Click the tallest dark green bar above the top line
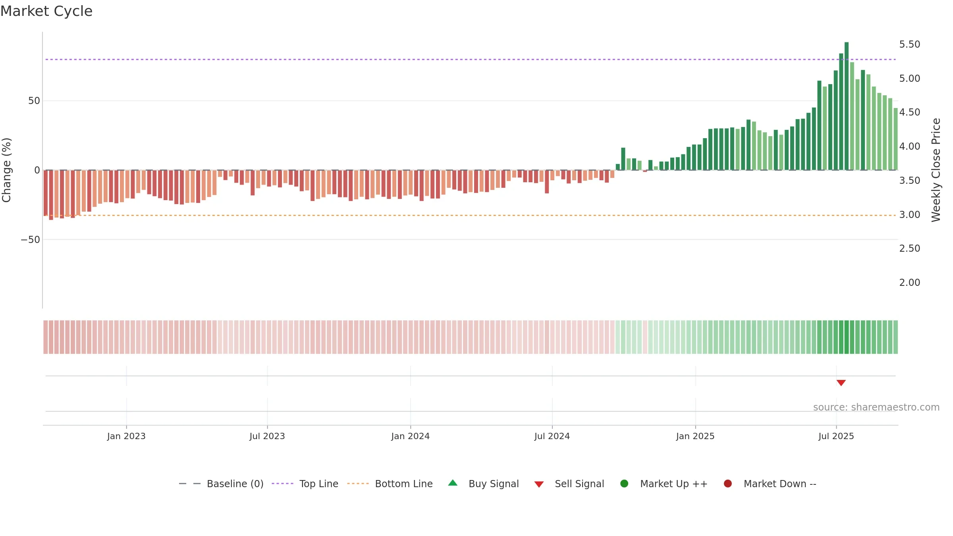Viewport: 953px width, 536px height. (847, 106)
